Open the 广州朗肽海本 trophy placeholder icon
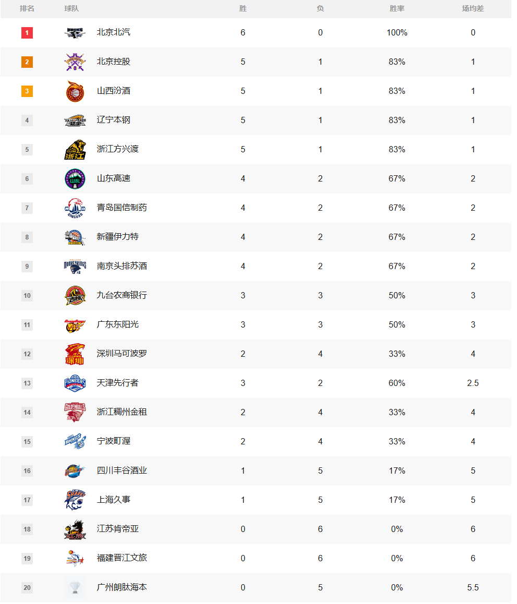The image size is (517, 604). [75, 588]
